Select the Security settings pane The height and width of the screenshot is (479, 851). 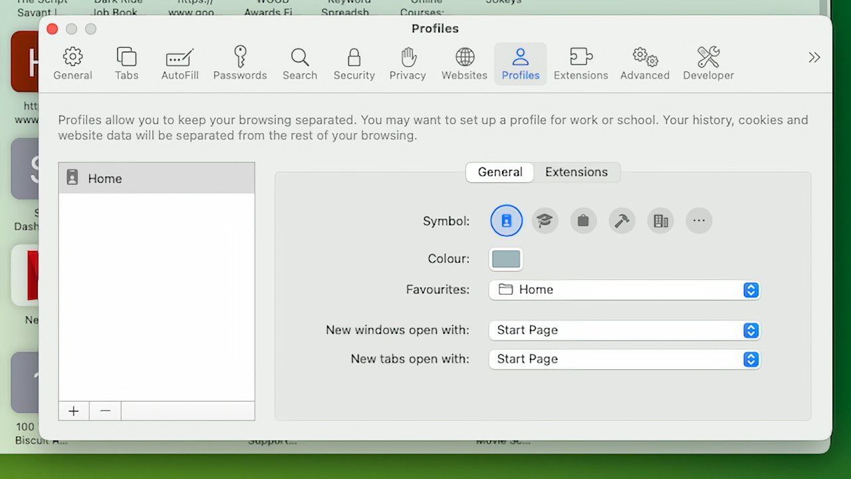(x=354, y=63)
